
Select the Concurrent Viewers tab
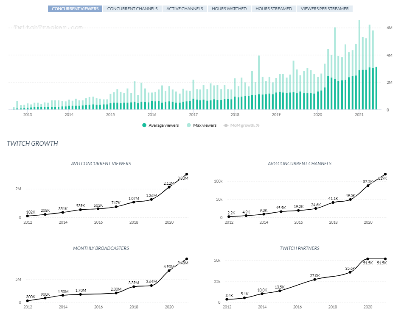coord(75,9)
